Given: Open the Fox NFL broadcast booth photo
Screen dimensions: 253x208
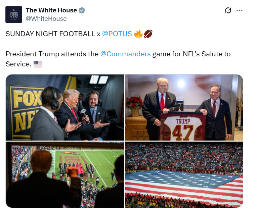Looking at the screenshot, I should coord(65,107).
